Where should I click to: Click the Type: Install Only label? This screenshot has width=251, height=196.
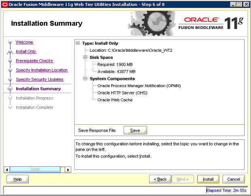pos(100,43)
